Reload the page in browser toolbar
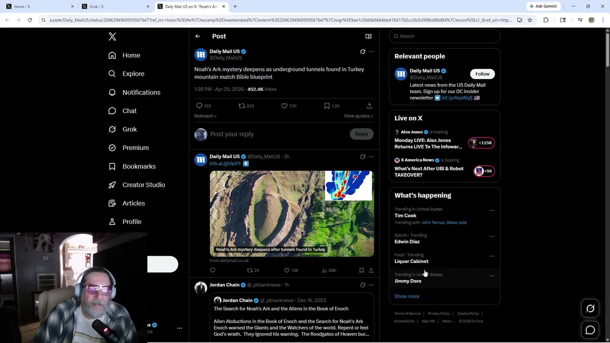This screenshot has width=610, height=343. point(30,20)
